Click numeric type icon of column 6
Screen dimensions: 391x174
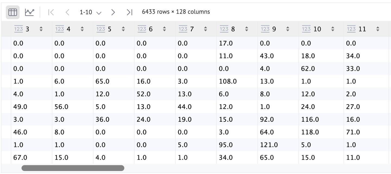tap(142, 29)
